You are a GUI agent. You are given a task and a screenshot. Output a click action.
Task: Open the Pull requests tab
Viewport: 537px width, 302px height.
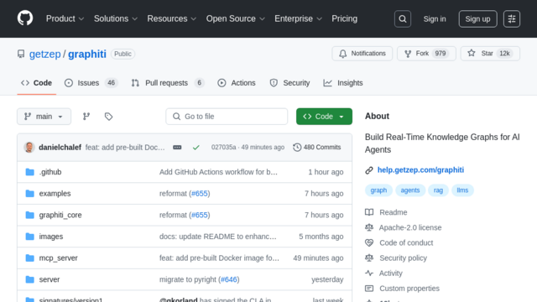click(x=168, y=83)
